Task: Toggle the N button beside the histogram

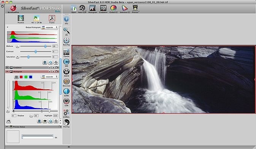Action: coord(8,111)
